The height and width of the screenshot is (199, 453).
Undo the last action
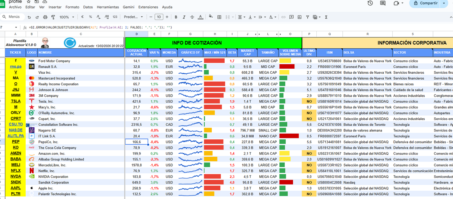tap(29, 17)
